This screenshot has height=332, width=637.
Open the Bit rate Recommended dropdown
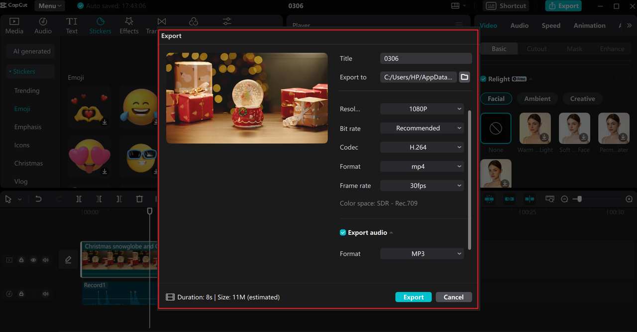click(x=422, y=128)
